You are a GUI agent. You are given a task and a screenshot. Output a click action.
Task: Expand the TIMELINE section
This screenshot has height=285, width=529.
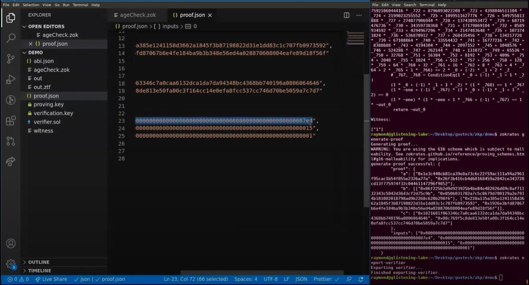point(64,271)
